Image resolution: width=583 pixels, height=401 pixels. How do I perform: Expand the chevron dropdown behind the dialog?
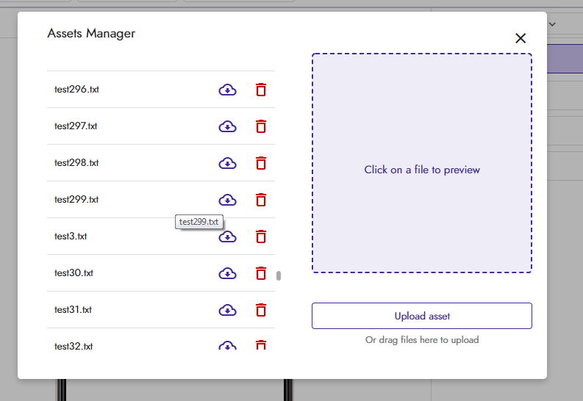(553, 24)
